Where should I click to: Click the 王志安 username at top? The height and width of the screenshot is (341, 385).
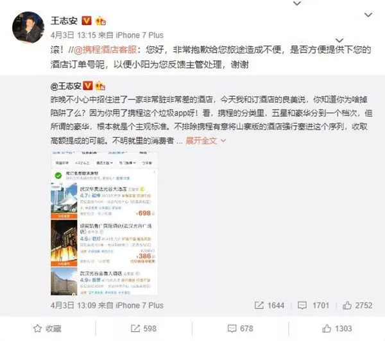tap(64, 21)
